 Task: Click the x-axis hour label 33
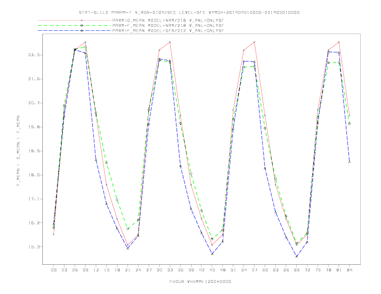pos(170,270)
